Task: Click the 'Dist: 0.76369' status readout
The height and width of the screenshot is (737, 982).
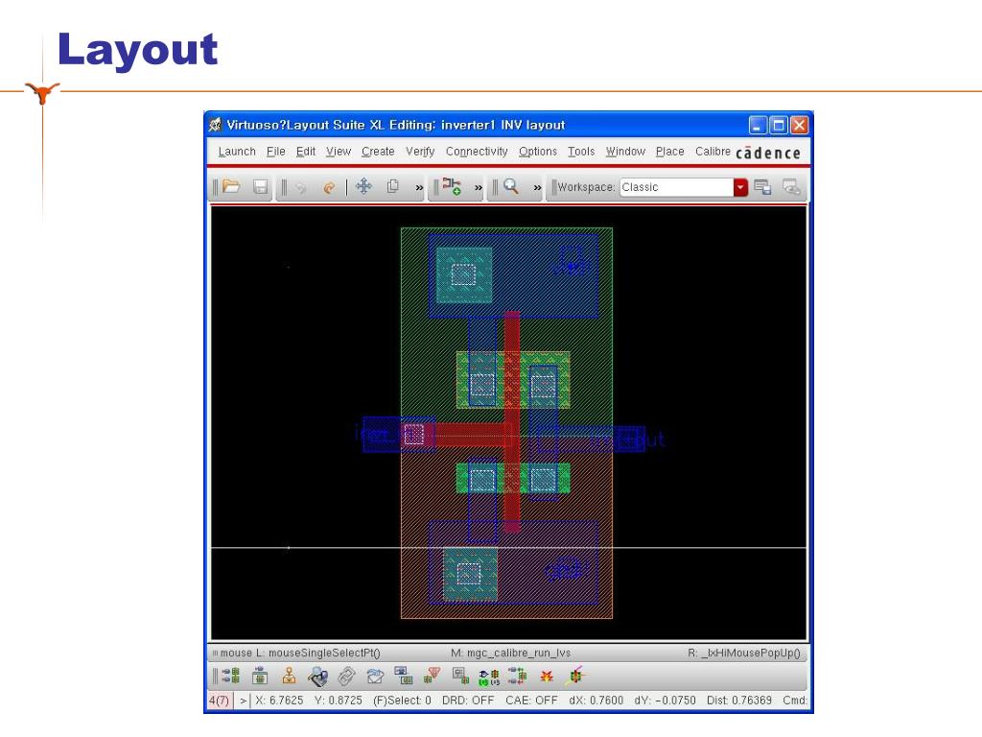Action: click(x=739, y=700)
